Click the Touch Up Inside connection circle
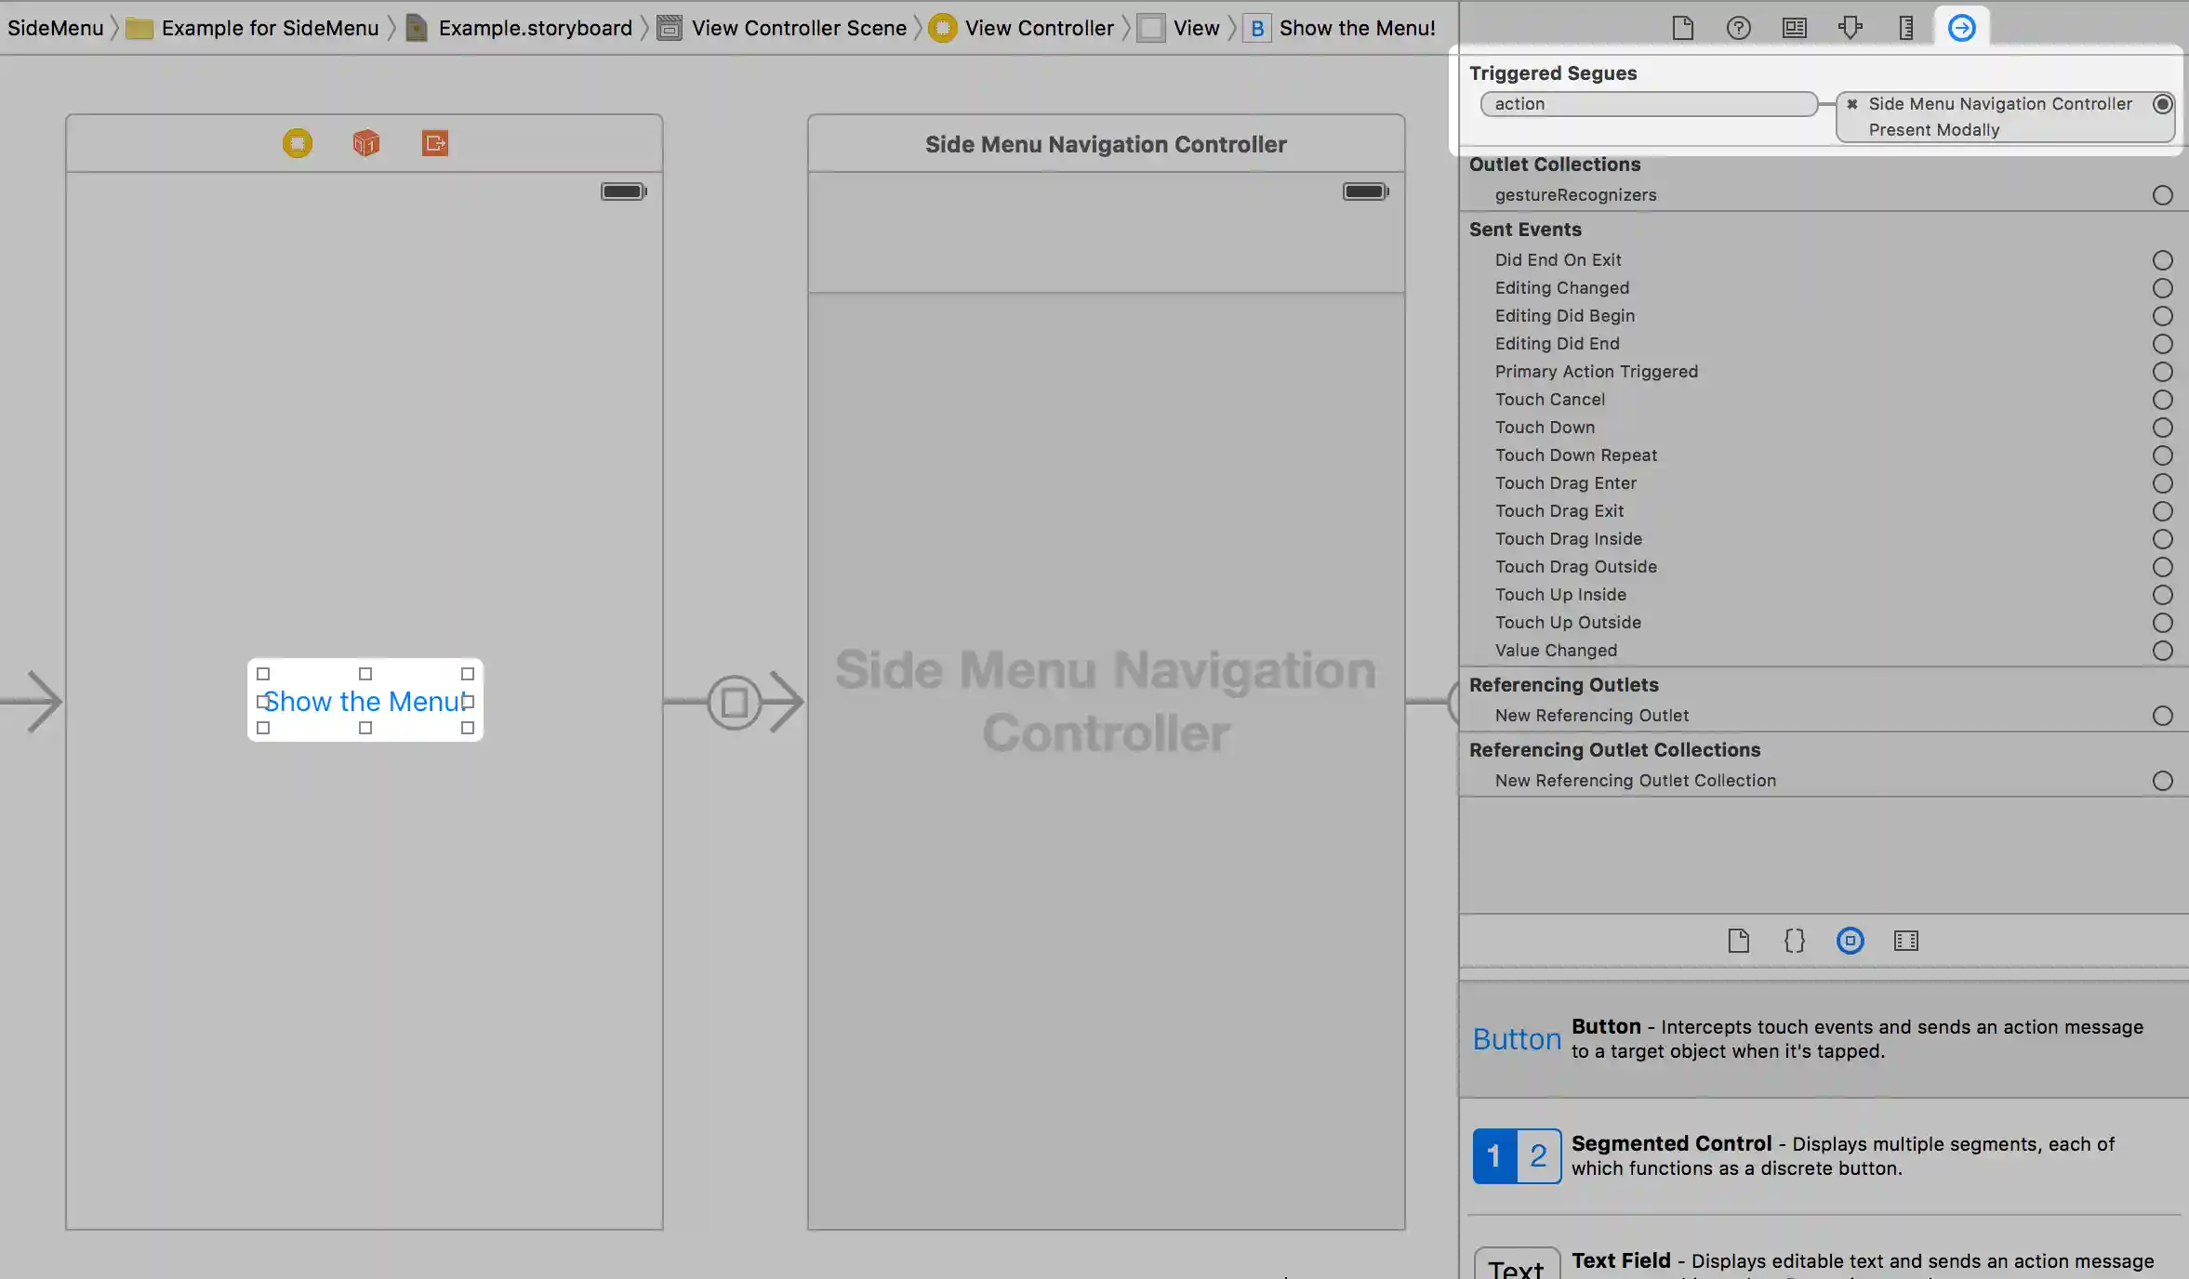2189x1279 pixels. 2162,595
